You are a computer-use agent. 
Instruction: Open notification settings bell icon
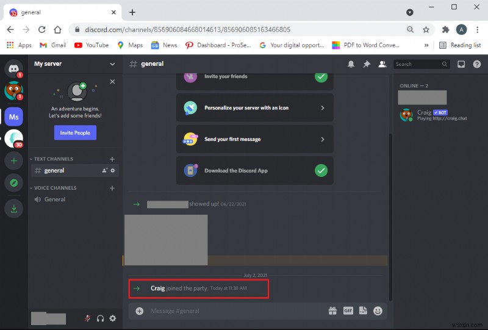pos(351,64)
